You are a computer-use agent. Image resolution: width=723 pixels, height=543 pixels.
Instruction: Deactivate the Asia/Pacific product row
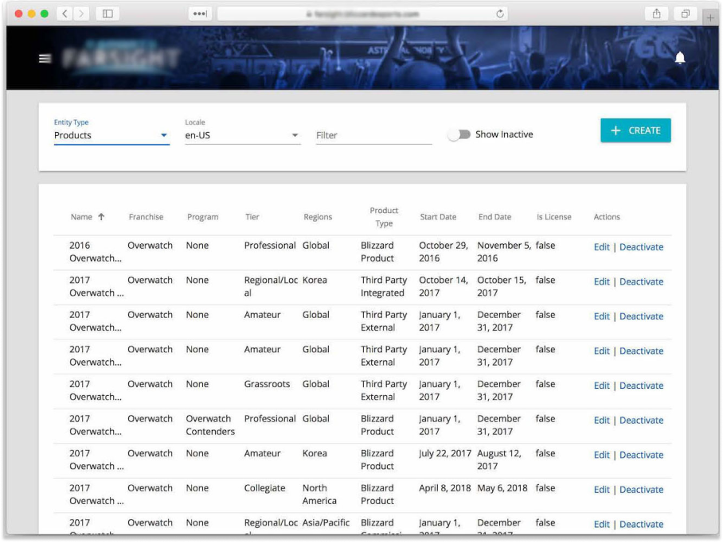coord(642,524)
